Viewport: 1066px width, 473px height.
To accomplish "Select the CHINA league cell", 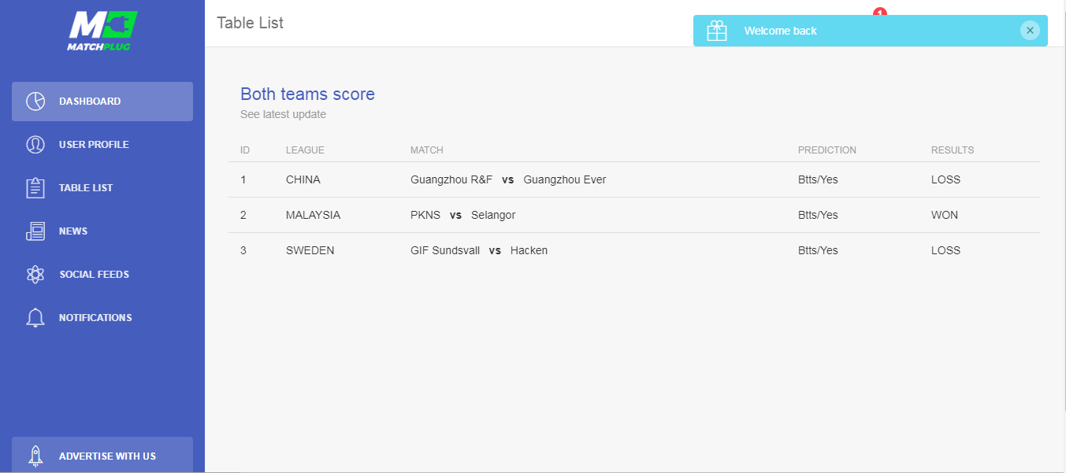I will pyautogui.click(x=303, y=179).
